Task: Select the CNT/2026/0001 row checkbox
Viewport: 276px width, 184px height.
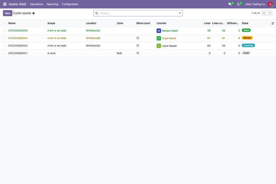Action: tap(4, 53)
